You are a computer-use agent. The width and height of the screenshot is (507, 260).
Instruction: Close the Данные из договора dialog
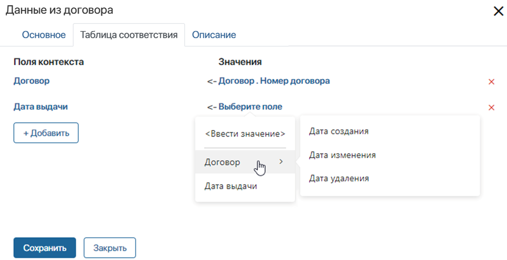coord(498,11)
